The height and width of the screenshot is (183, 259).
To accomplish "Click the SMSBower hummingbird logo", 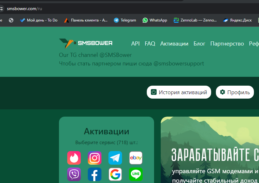I will coord(86,43).
